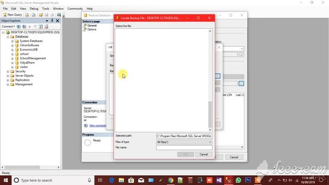The image size is (329, 185).
Task: Expand the Server Objects folder node
Action: point(8,76)
